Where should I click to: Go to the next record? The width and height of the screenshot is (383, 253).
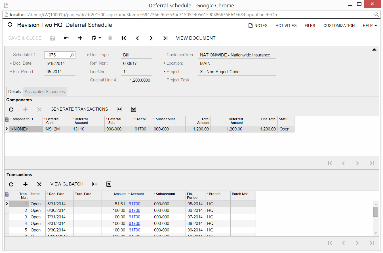(x=151, y=38)
